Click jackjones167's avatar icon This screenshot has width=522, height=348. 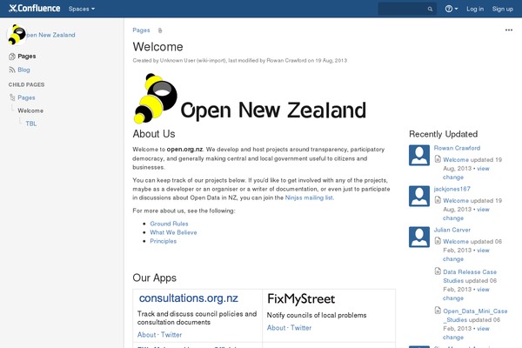419,196
